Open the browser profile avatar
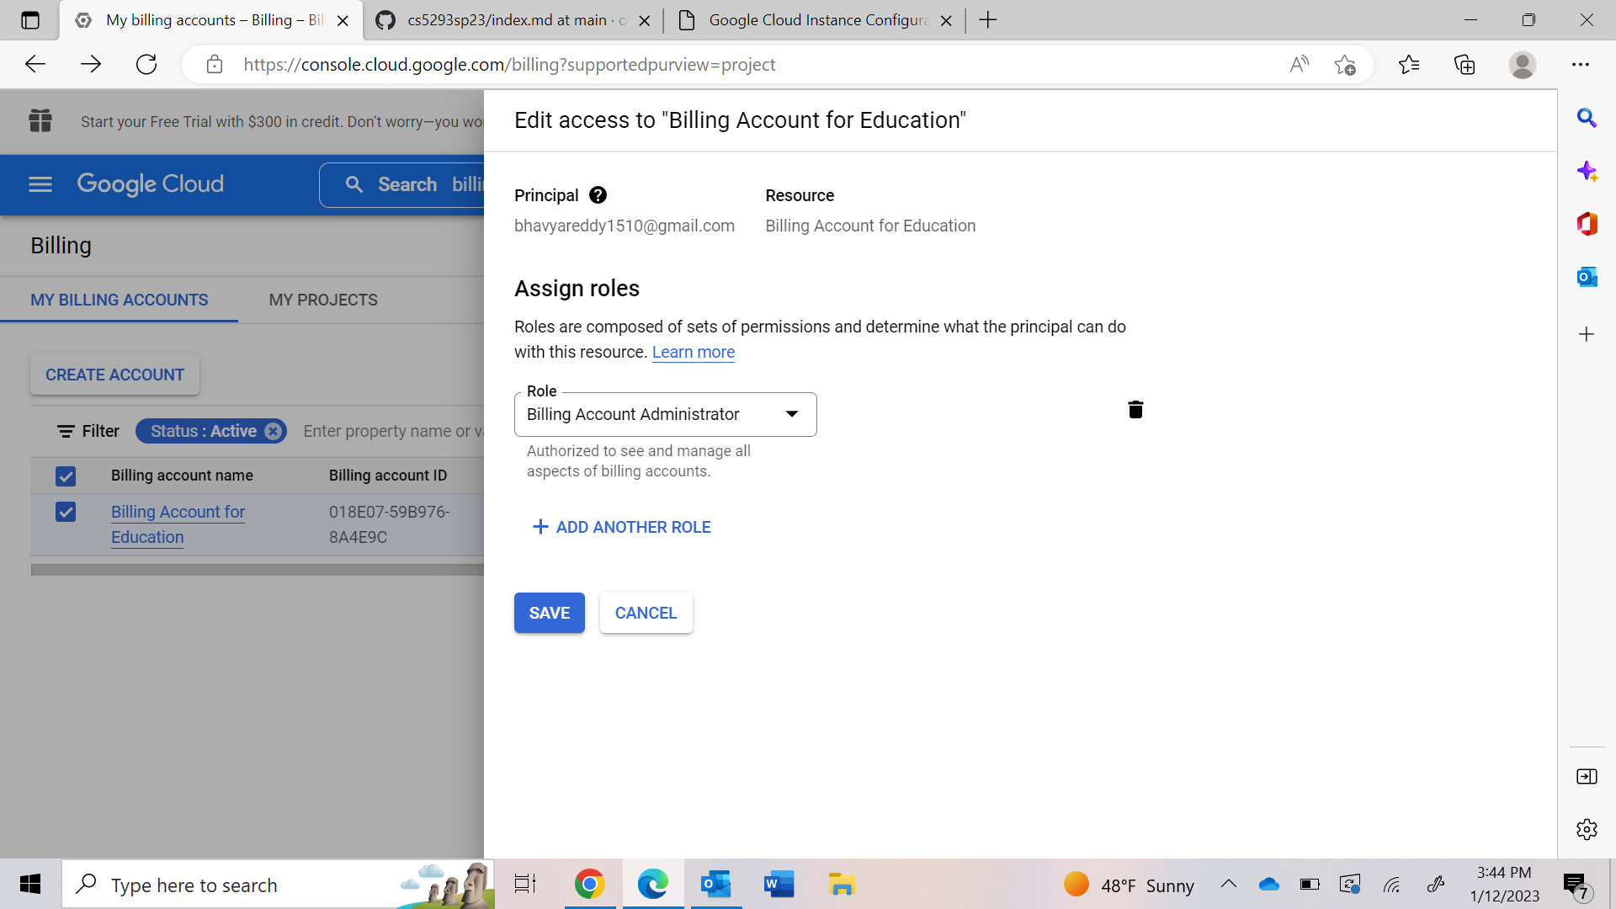 [1523, 65]
